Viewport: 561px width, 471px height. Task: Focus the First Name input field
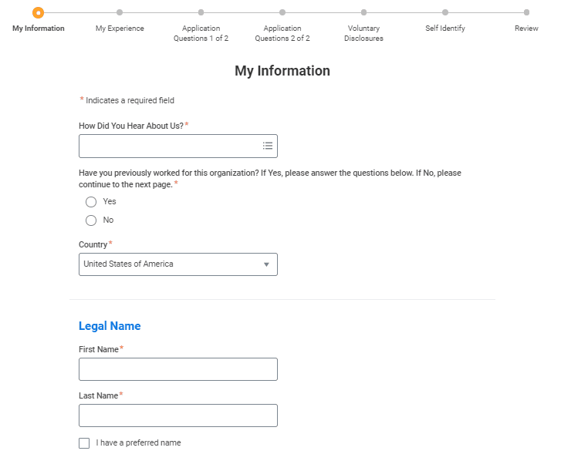point(178,369)
